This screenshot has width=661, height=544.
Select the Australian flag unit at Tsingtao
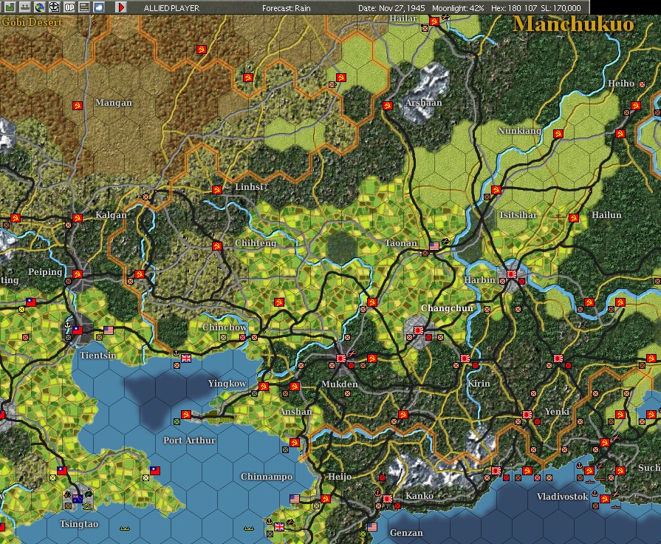point(77,499)
